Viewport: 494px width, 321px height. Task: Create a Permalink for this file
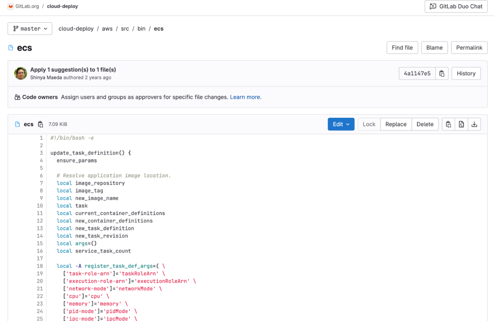(469, 47)
